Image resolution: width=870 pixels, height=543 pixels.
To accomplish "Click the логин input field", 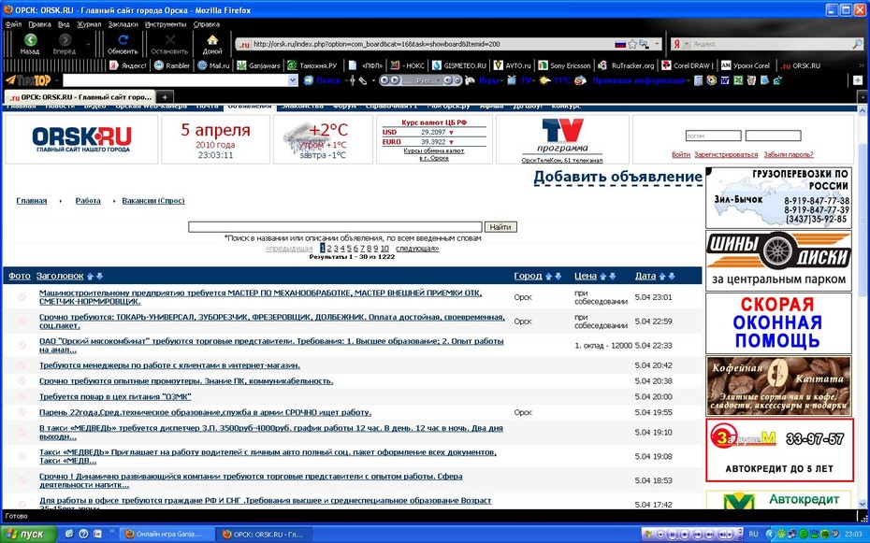I will pyautogui.click(x=714, y=136).
